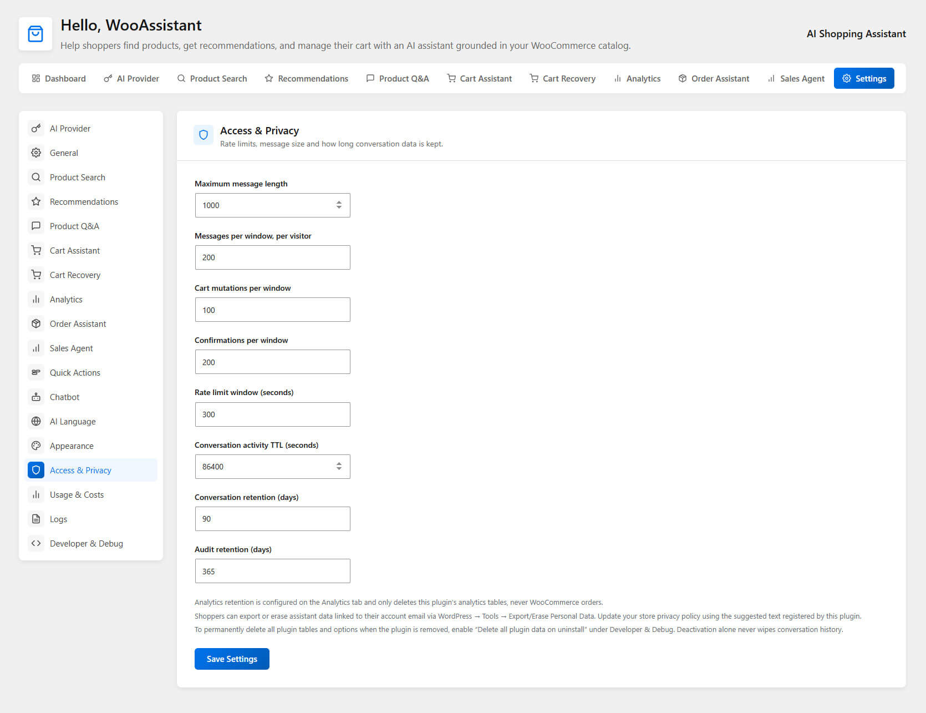Screen dimensions: 926x713
Task: Open the Dashboard tab
Action: [59, 79]
